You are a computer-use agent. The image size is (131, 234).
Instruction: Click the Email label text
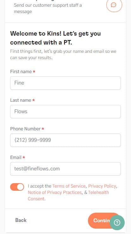(x=16, y=157)
